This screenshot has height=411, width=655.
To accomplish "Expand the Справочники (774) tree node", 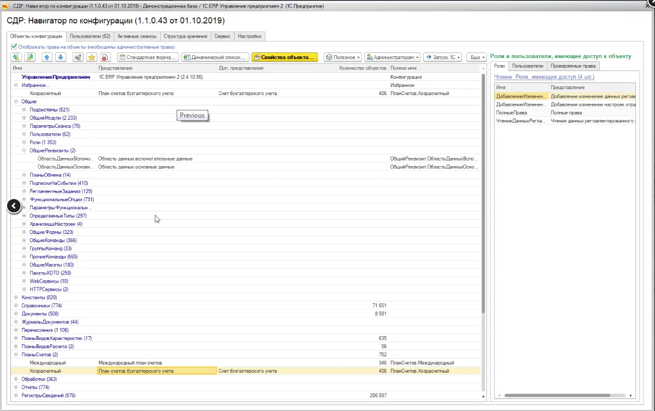I will [x=16, y=306].
